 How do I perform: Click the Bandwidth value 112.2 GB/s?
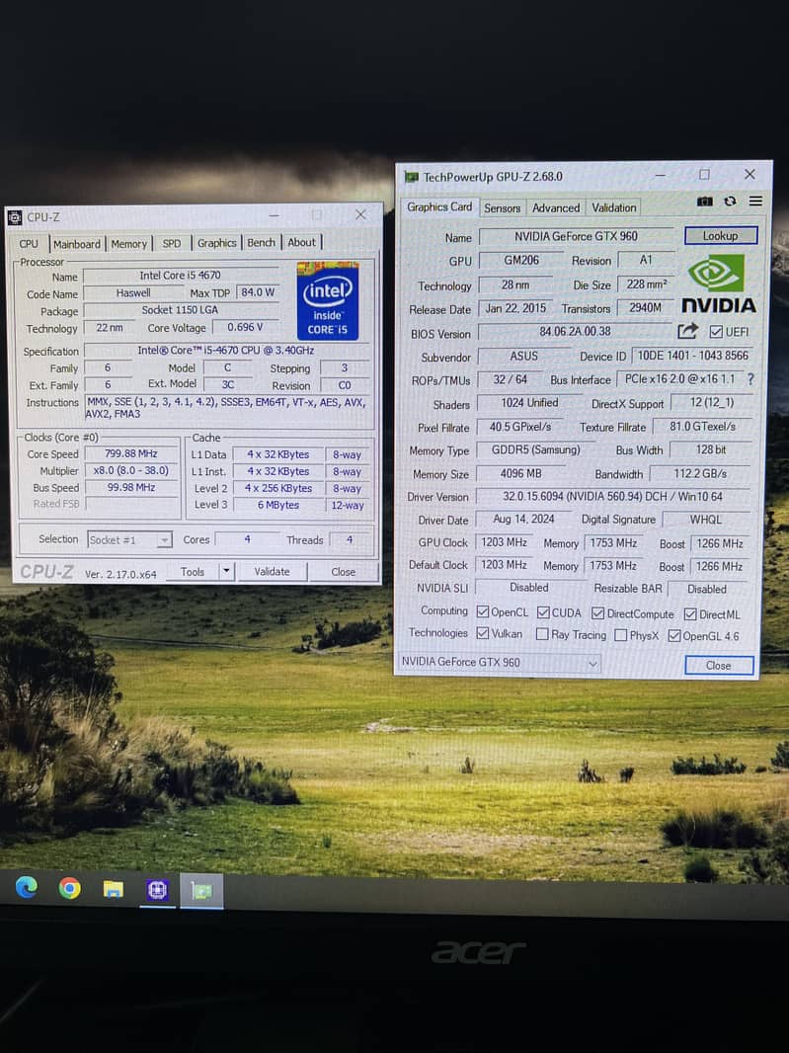[700, 473]
